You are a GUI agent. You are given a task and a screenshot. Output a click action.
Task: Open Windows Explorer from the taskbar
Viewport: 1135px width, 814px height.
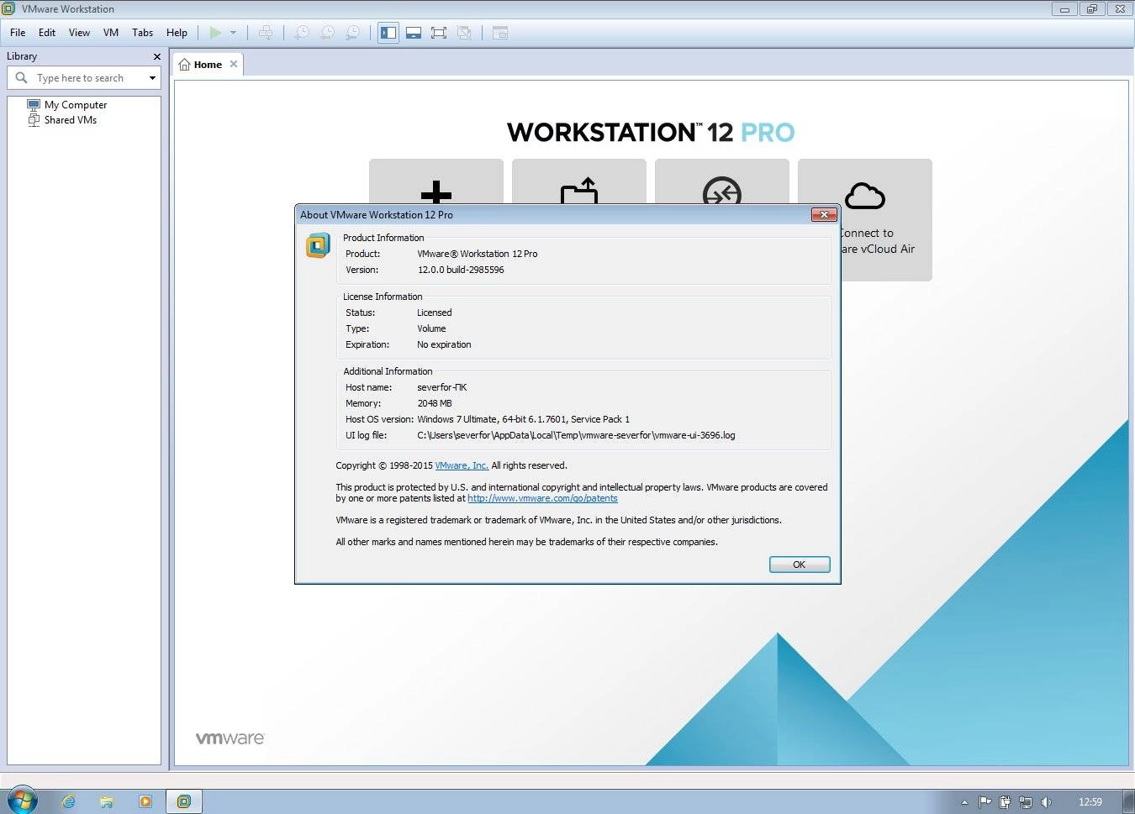107,801
